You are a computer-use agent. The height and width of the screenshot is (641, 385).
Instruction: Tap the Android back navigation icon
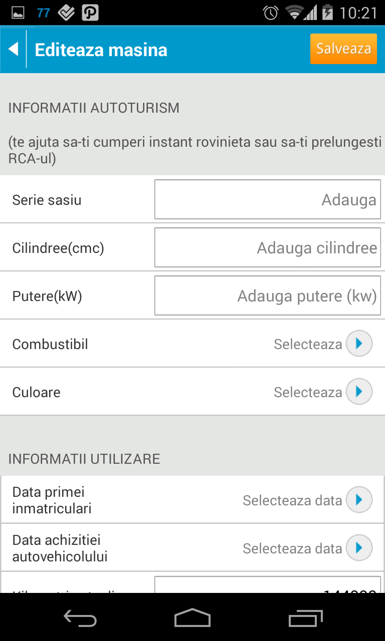coord(80,618)
